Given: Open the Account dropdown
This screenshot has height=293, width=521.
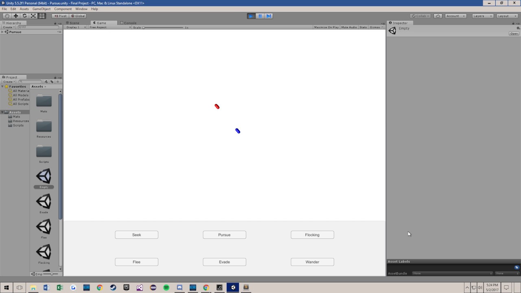Looking at the screenshot, I should click(455, 16).
